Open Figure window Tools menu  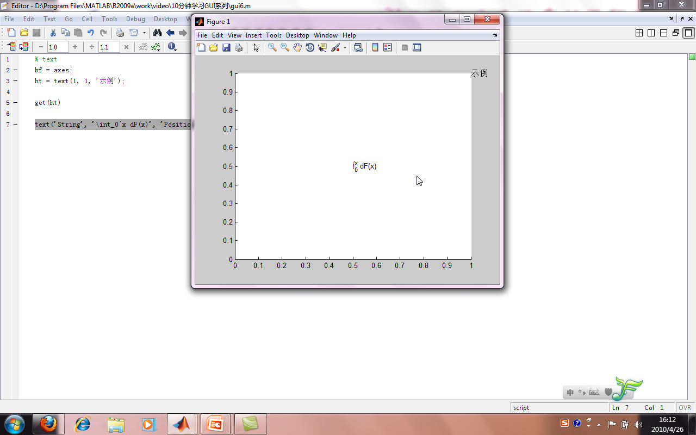tap(274, 35)
